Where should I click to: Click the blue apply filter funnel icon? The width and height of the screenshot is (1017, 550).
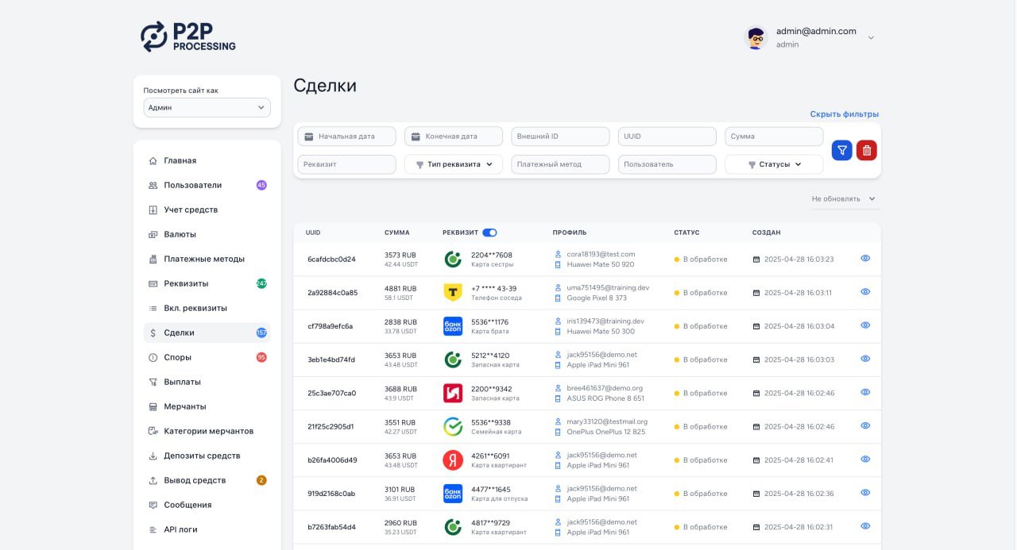click(x=841, y=150)
